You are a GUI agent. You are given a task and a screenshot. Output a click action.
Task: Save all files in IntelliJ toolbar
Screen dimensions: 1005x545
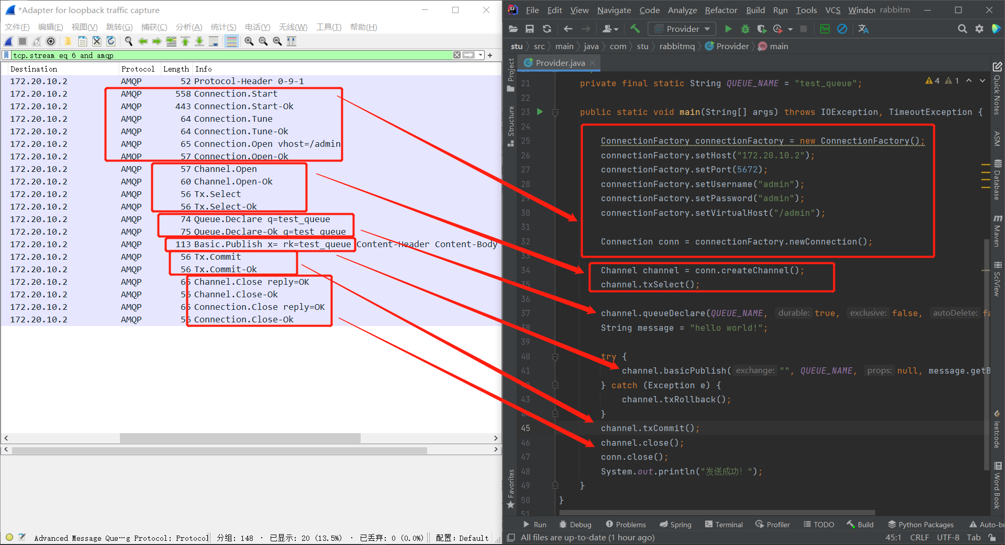[x=530, y=29]
